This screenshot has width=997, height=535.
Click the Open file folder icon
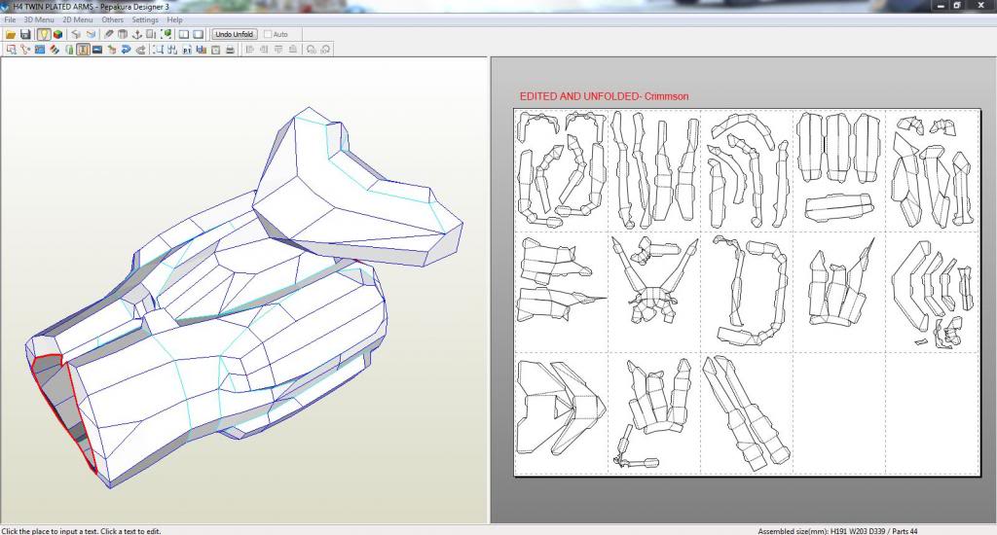tap(11, 34)
